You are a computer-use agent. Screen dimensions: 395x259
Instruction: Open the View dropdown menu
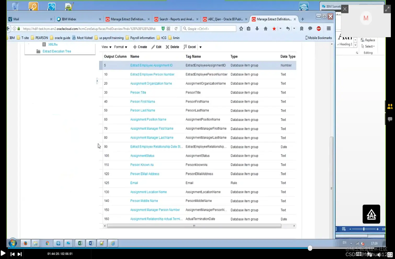point(106,47)
